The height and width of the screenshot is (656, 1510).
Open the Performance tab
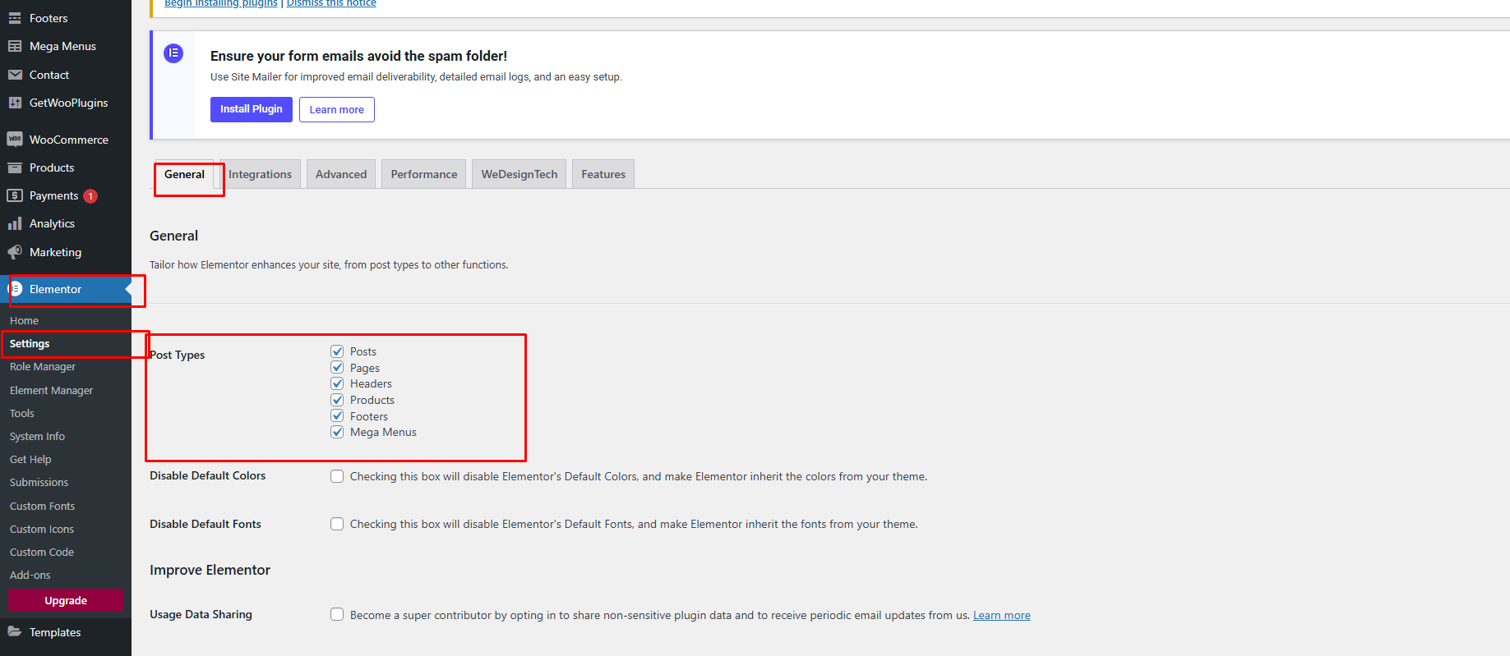tap(424, 174)
